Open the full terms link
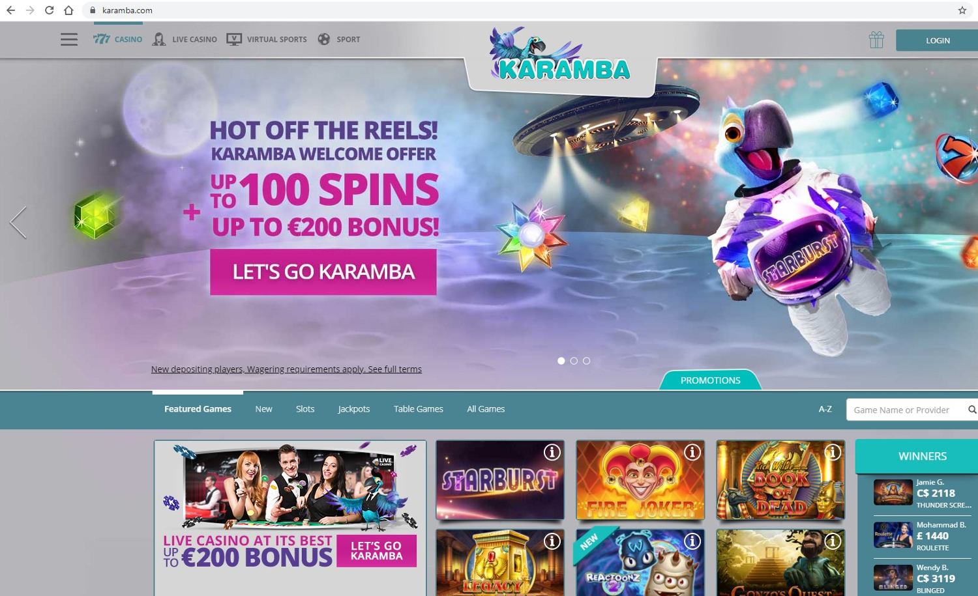The height and width of the screenshot is (596, 978). click(x=394, y=369)
